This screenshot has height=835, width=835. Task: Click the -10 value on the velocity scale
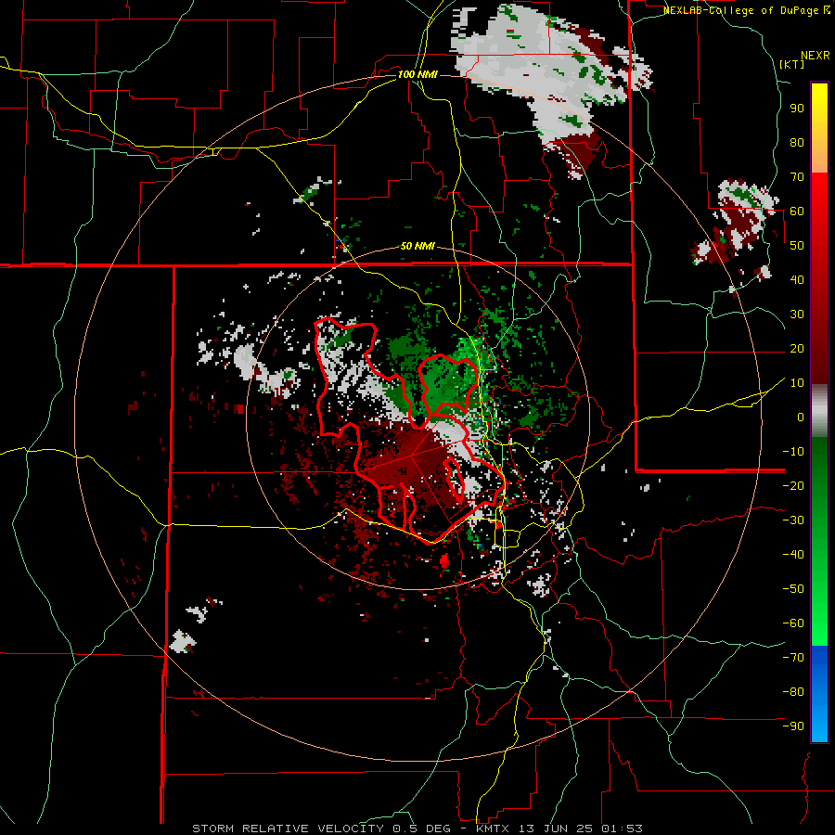click(x=793, y=452)
